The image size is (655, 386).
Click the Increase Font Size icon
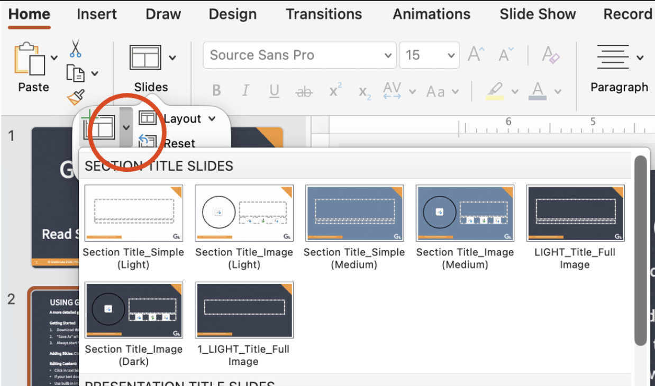476,55
